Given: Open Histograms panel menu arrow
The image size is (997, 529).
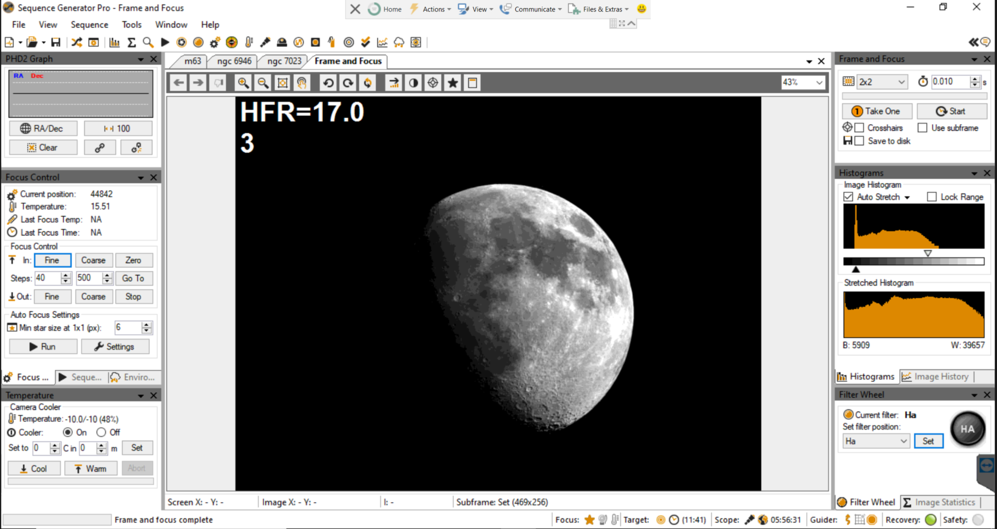Looking at the screenshot, I should coord(974,173).
